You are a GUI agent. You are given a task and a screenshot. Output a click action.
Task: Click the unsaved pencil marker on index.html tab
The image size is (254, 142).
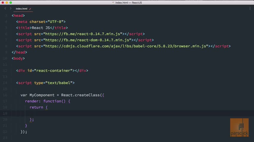point(30,9)
